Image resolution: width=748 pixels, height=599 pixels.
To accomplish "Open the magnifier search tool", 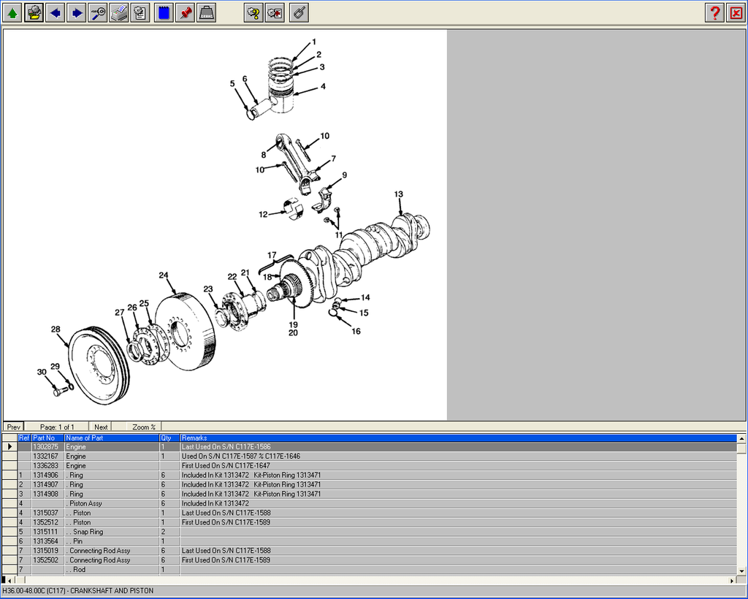I will 98,12.
